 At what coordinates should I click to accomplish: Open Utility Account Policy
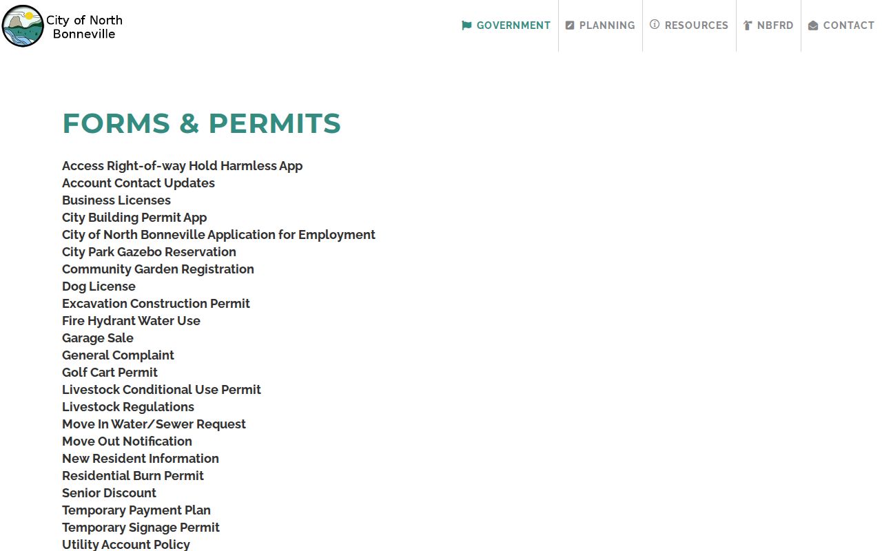coord(126,544)
